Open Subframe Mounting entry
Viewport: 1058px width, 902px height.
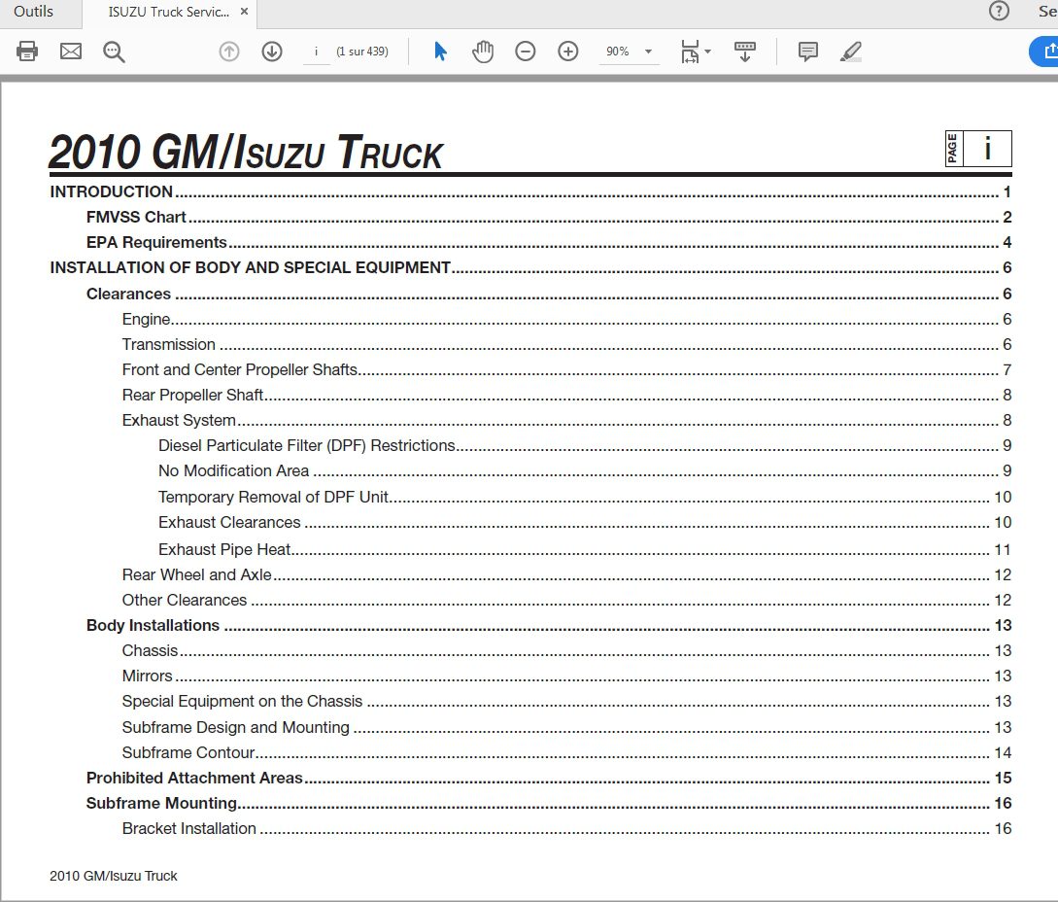[x=549, y=803]
